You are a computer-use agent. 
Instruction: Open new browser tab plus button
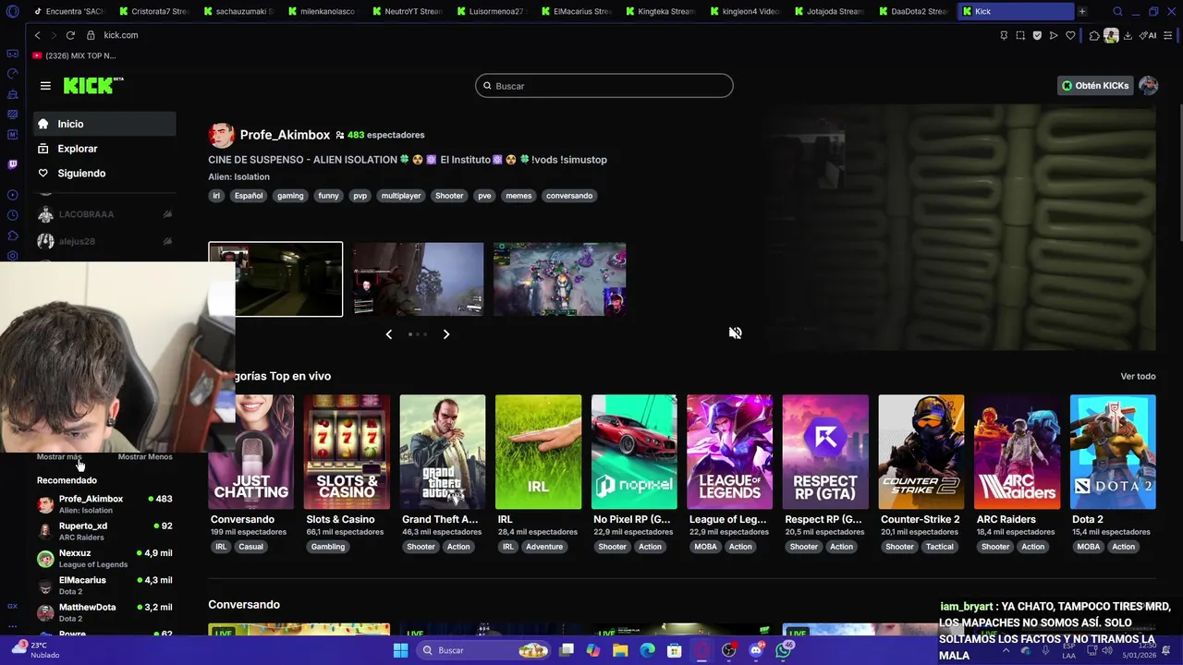point(1082,11)
